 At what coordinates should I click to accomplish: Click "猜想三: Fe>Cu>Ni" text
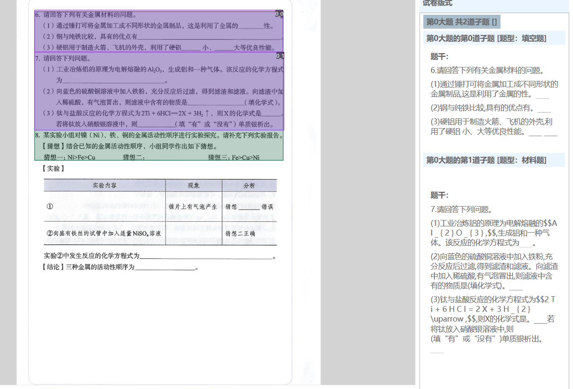coord(234,157)
